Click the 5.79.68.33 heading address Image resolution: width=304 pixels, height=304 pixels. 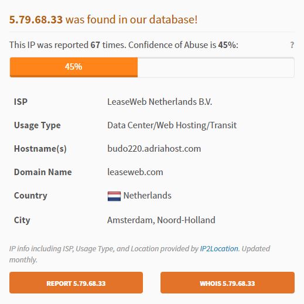click(x=36, y=19)
